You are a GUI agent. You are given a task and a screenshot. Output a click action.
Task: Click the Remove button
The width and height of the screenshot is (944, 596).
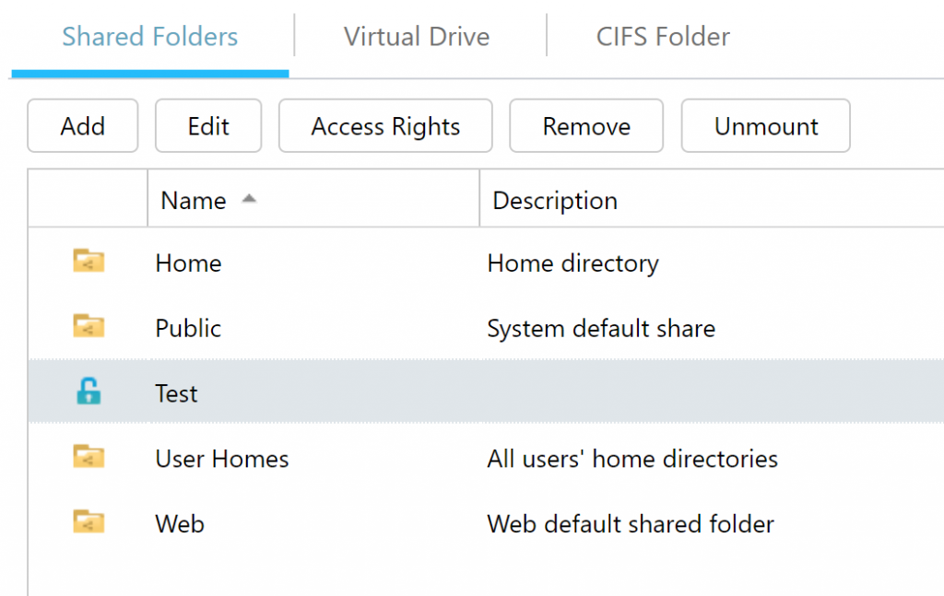click(585, 125)
